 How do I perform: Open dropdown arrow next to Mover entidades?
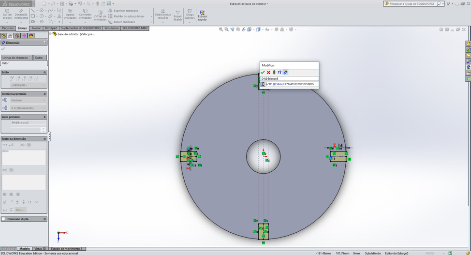151,22
